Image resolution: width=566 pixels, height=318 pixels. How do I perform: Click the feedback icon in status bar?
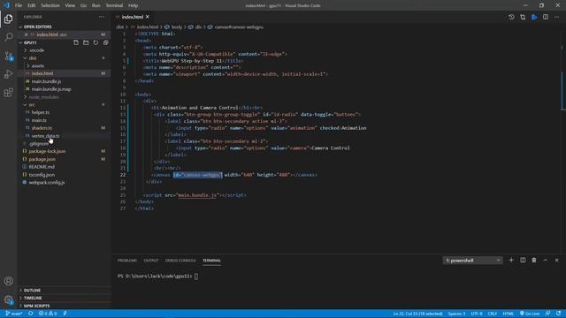pyautogui.click(x=547, y=314)
